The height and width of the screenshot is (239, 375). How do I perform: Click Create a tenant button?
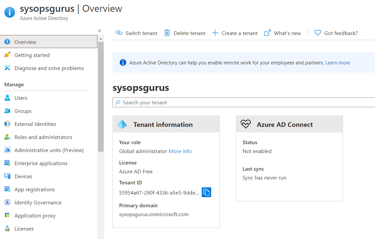[x=235, y=33]
